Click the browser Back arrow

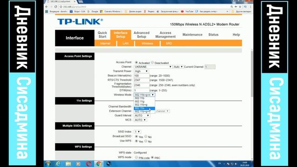coord(46,6)
